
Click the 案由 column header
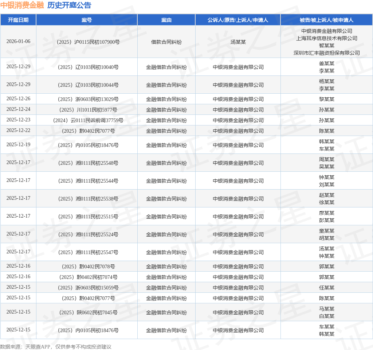[166, 20]
